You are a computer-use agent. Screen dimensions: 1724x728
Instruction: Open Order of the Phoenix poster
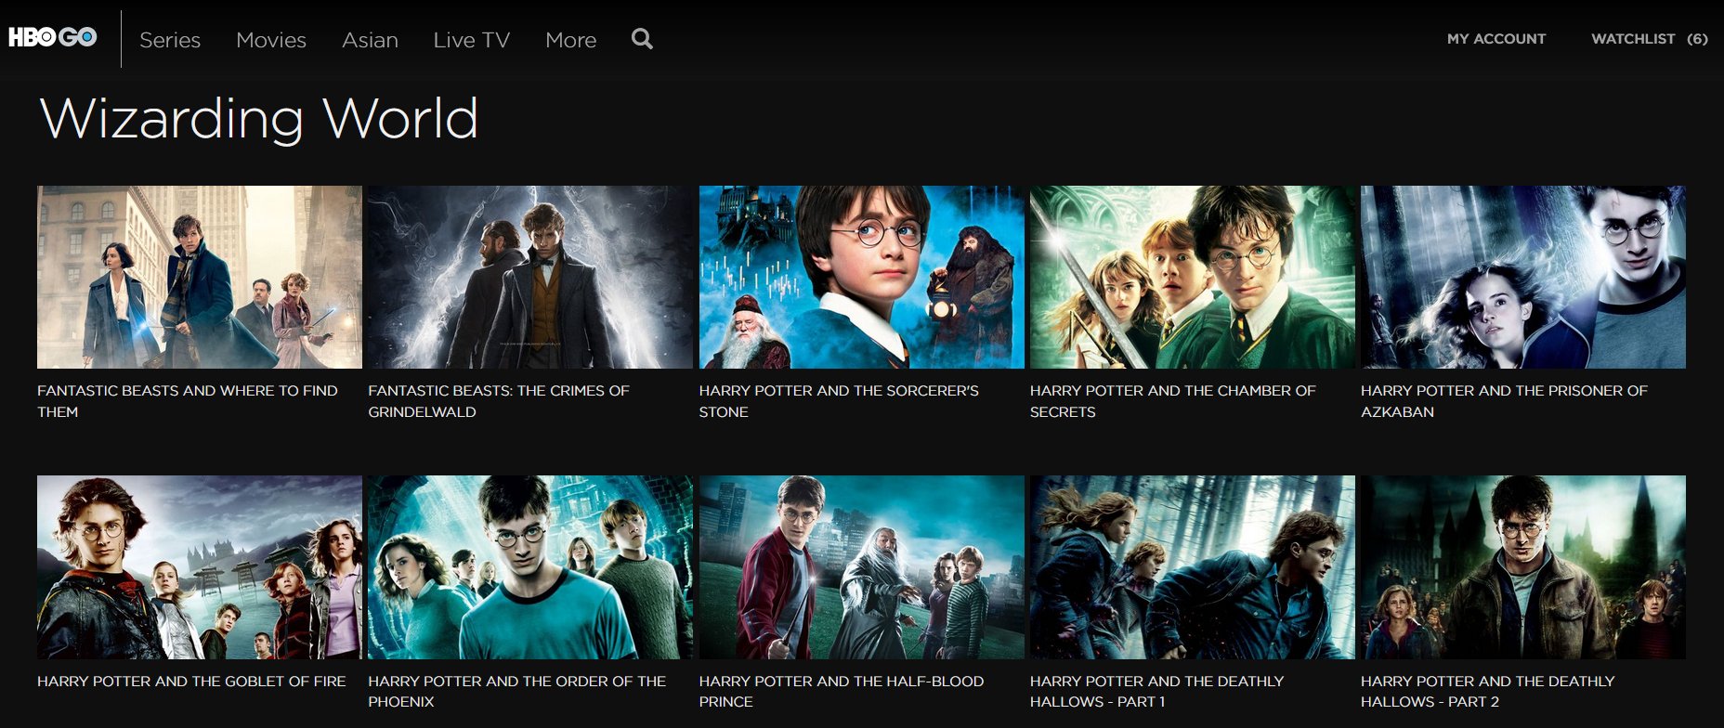(x=530, y=567)
